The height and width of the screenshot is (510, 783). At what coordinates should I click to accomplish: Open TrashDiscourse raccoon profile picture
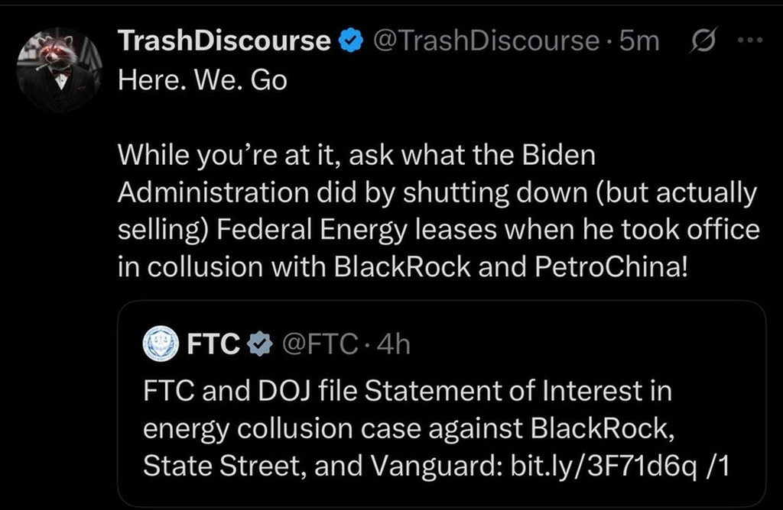(60, 69)
